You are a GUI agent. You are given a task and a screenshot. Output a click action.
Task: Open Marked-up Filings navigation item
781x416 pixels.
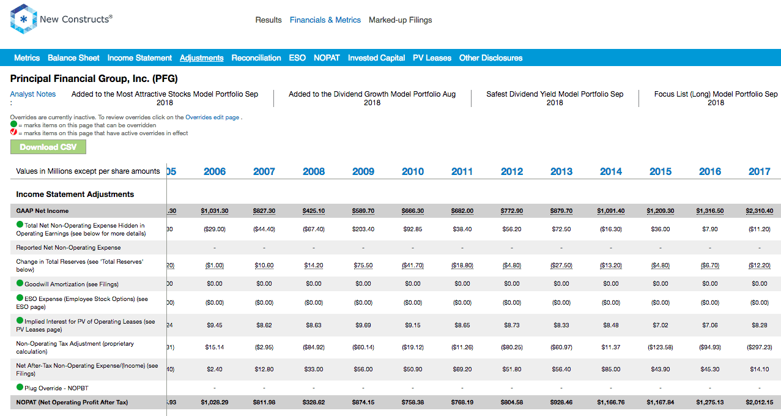pos(401,20)
